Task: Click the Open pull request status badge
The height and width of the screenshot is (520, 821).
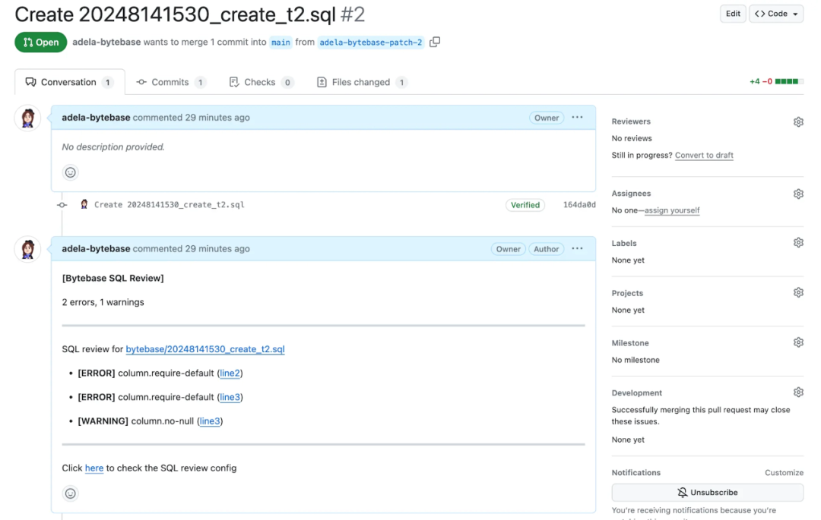Action: pos(41,43)
